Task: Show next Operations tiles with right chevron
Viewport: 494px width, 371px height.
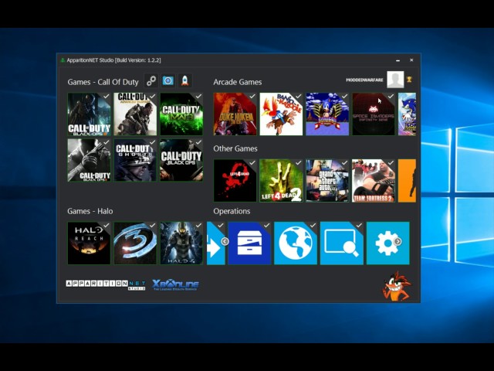Action: tap(398, 241)
